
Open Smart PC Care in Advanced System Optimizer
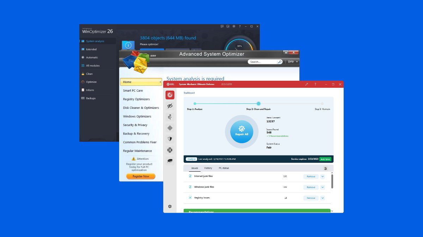(133, 91)
